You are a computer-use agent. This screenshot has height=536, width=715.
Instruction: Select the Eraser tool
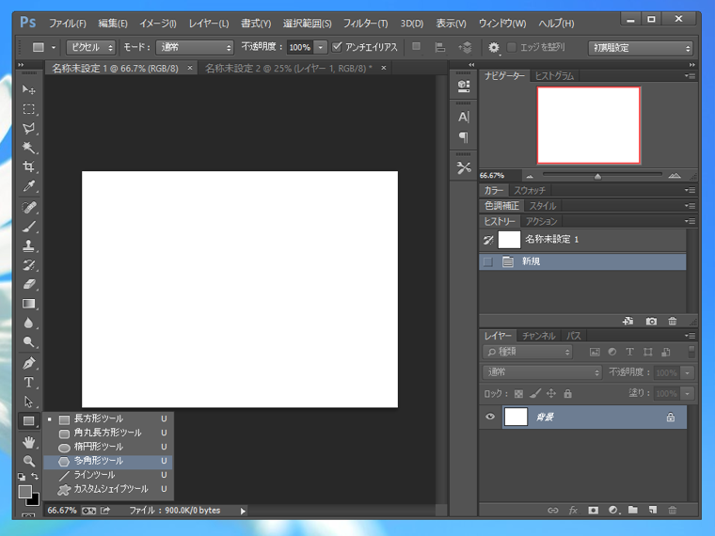[x=29, y=284]
